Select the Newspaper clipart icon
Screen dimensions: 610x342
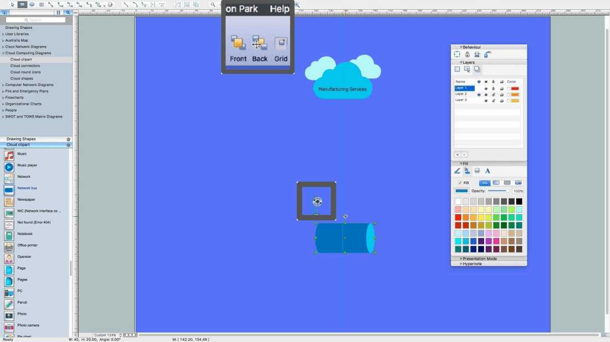(x=9, y=201)
